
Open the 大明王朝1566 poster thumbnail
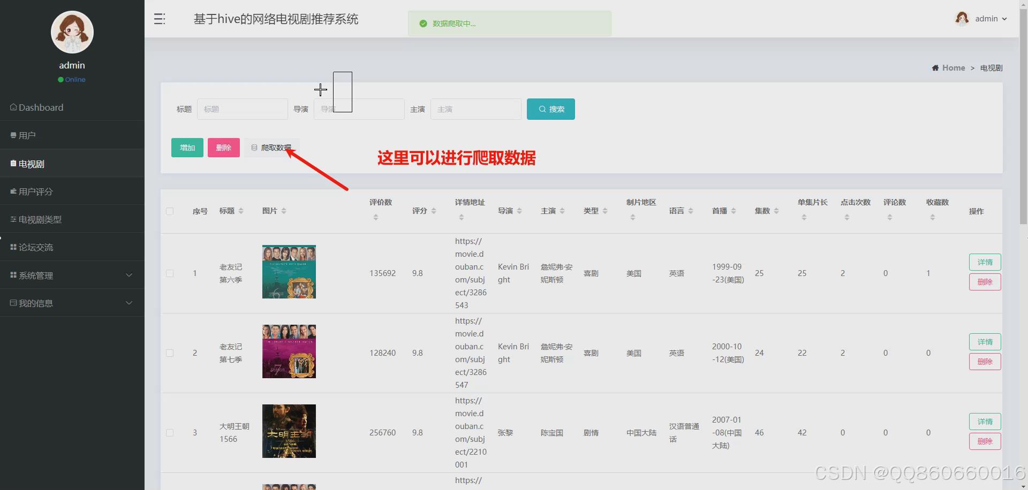tap(289, 431)
